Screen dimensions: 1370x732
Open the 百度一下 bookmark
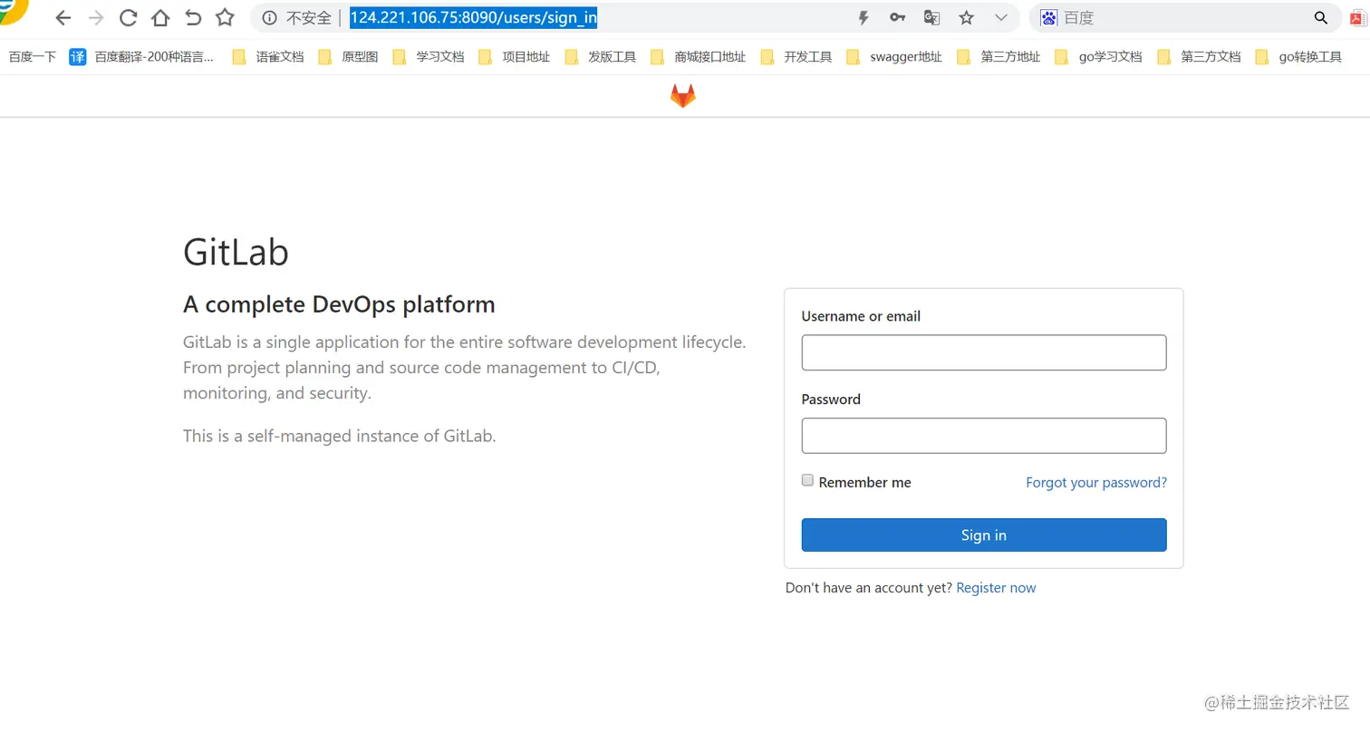coord(33,57)
